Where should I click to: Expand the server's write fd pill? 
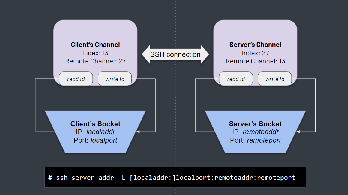[275, 79]
